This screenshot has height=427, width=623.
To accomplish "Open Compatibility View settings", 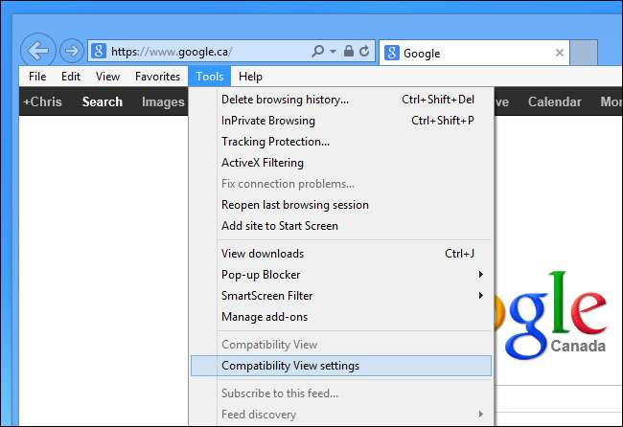I will click(341, 366).
